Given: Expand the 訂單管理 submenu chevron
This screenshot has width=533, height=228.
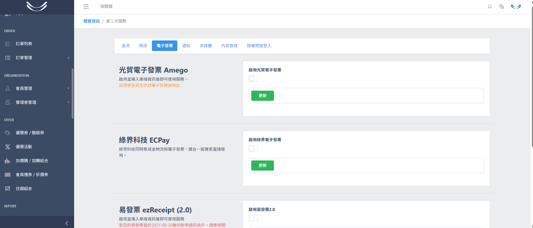Looking at the screenshot, I should click(x=68, y=58).
